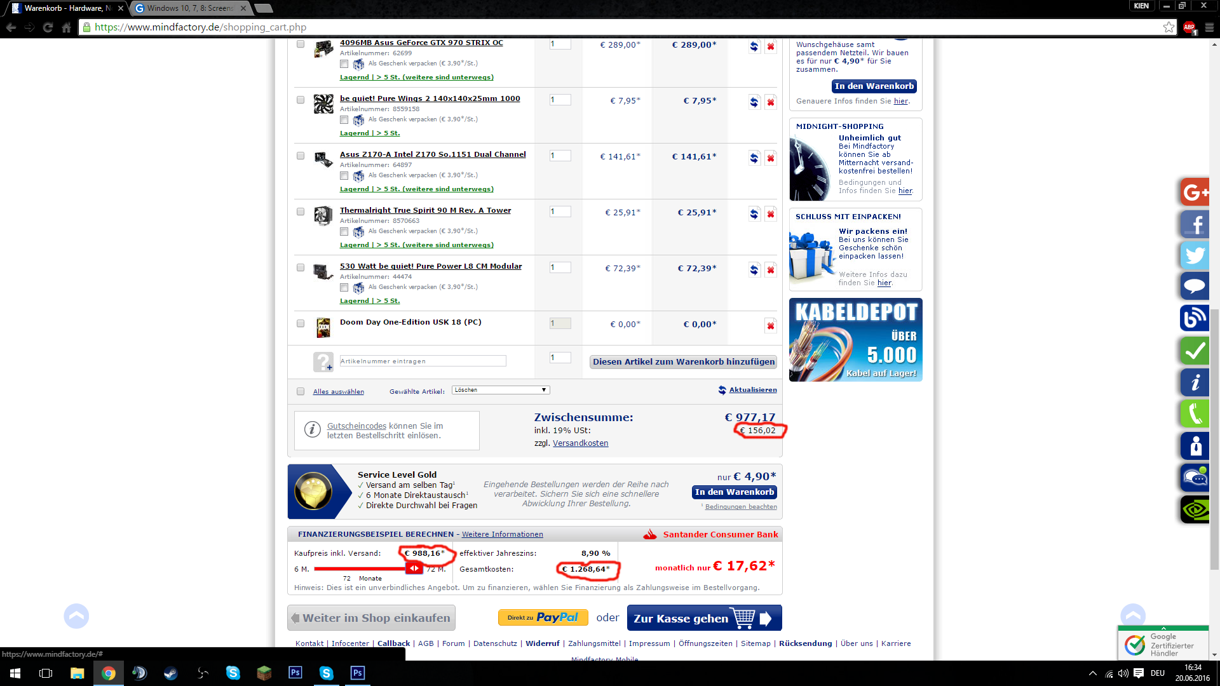Delete the be quiet! Pure Wings 2 item

click(770, 102)
